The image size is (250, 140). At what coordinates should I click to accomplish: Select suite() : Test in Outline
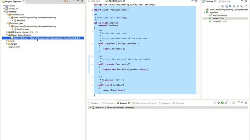pos(225,18)
